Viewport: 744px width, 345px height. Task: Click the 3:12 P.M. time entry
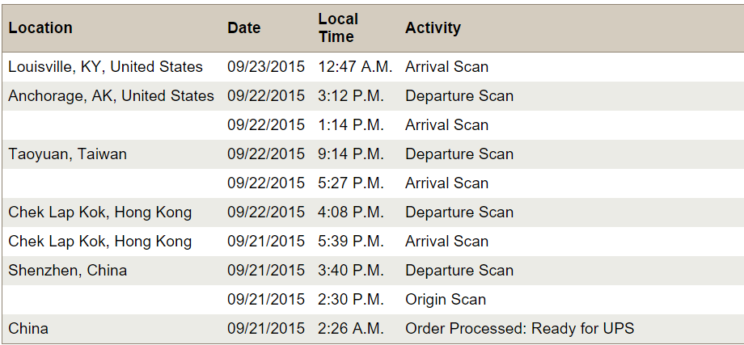tap(351, 96)
